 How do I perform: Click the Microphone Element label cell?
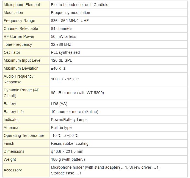click(26, 5)
